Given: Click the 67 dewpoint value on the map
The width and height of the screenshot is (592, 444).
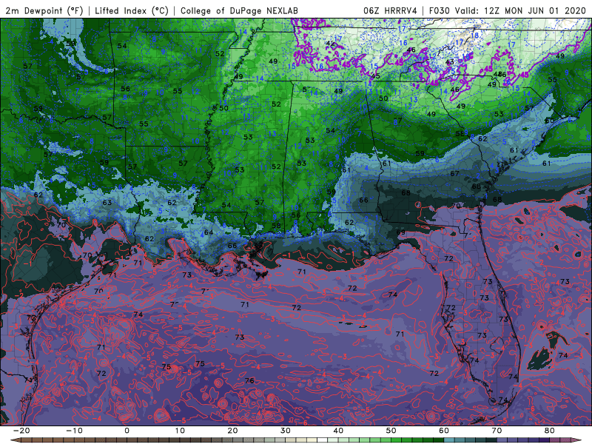Looking at the screenshot, I should [454, 173].
